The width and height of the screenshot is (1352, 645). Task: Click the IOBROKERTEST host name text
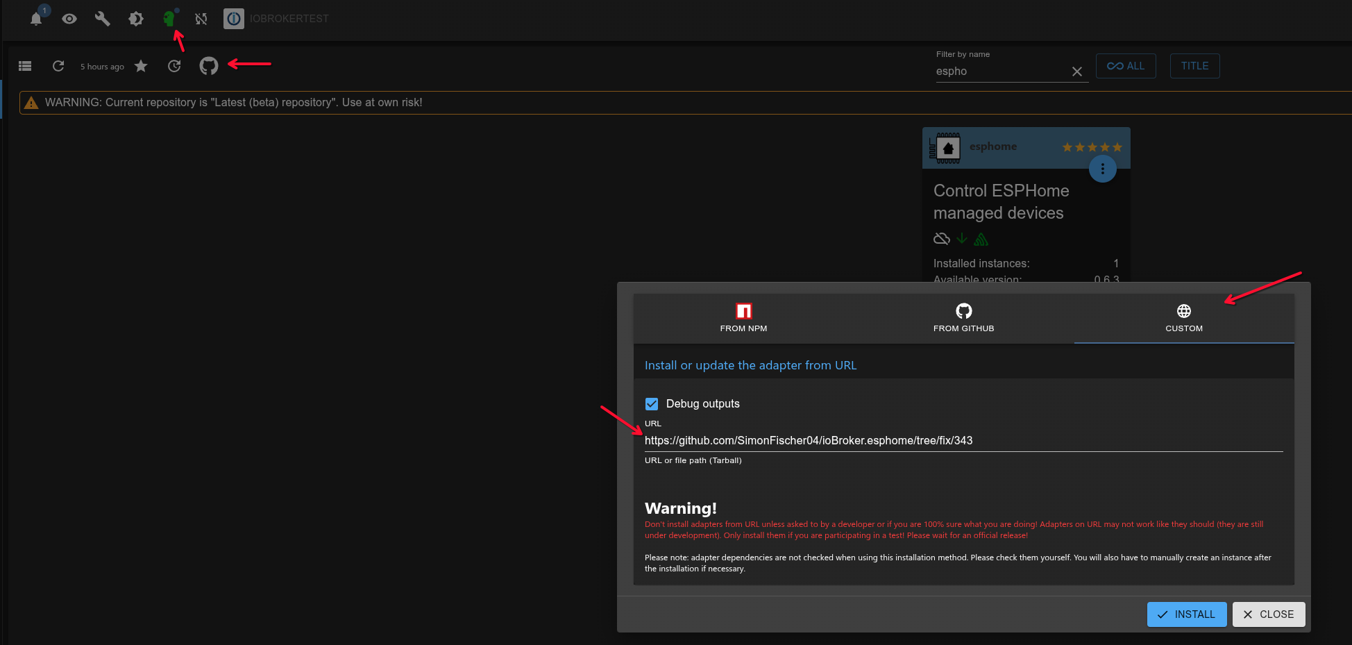(289, 19)
